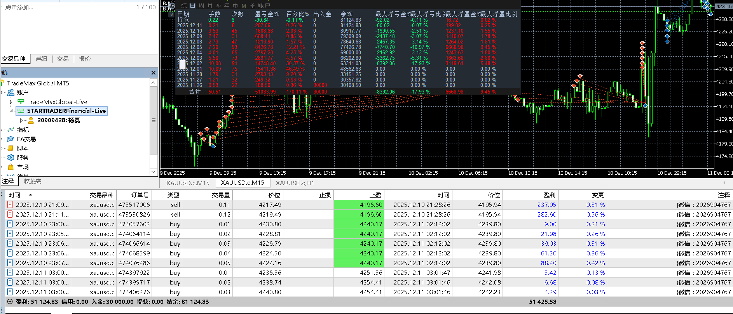The height and width of the screenshot is (314, 733).
Task: Sort the history by 盈利 profit column header
Action: coord(549,195)
